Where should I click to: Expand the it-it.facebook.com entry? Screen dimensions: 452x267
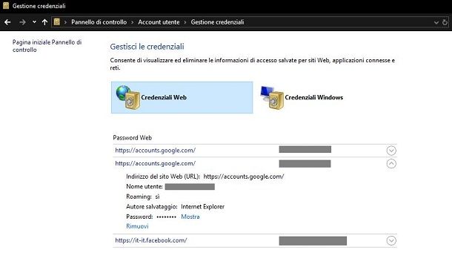click(x=391, y=240)
